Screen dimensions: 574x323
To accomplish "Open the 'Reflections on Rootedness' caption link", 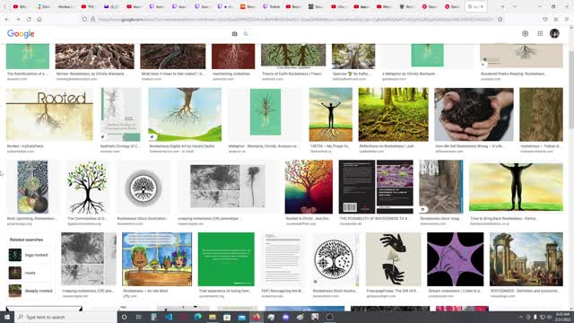I will pos(387,146).
